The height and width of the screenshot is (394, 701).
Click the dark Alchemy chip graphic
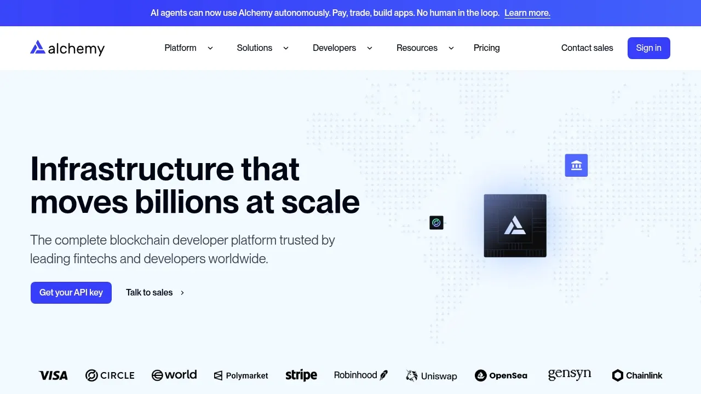(x=515, y=225)
